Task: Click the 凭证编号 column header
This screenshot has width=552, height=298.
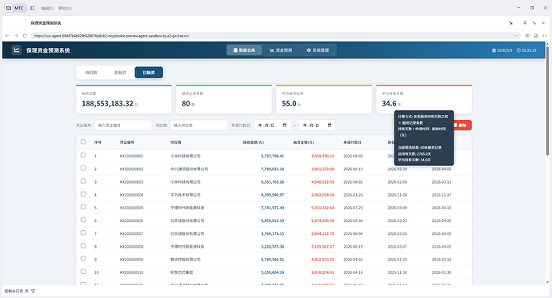Action: click(126, 142)
